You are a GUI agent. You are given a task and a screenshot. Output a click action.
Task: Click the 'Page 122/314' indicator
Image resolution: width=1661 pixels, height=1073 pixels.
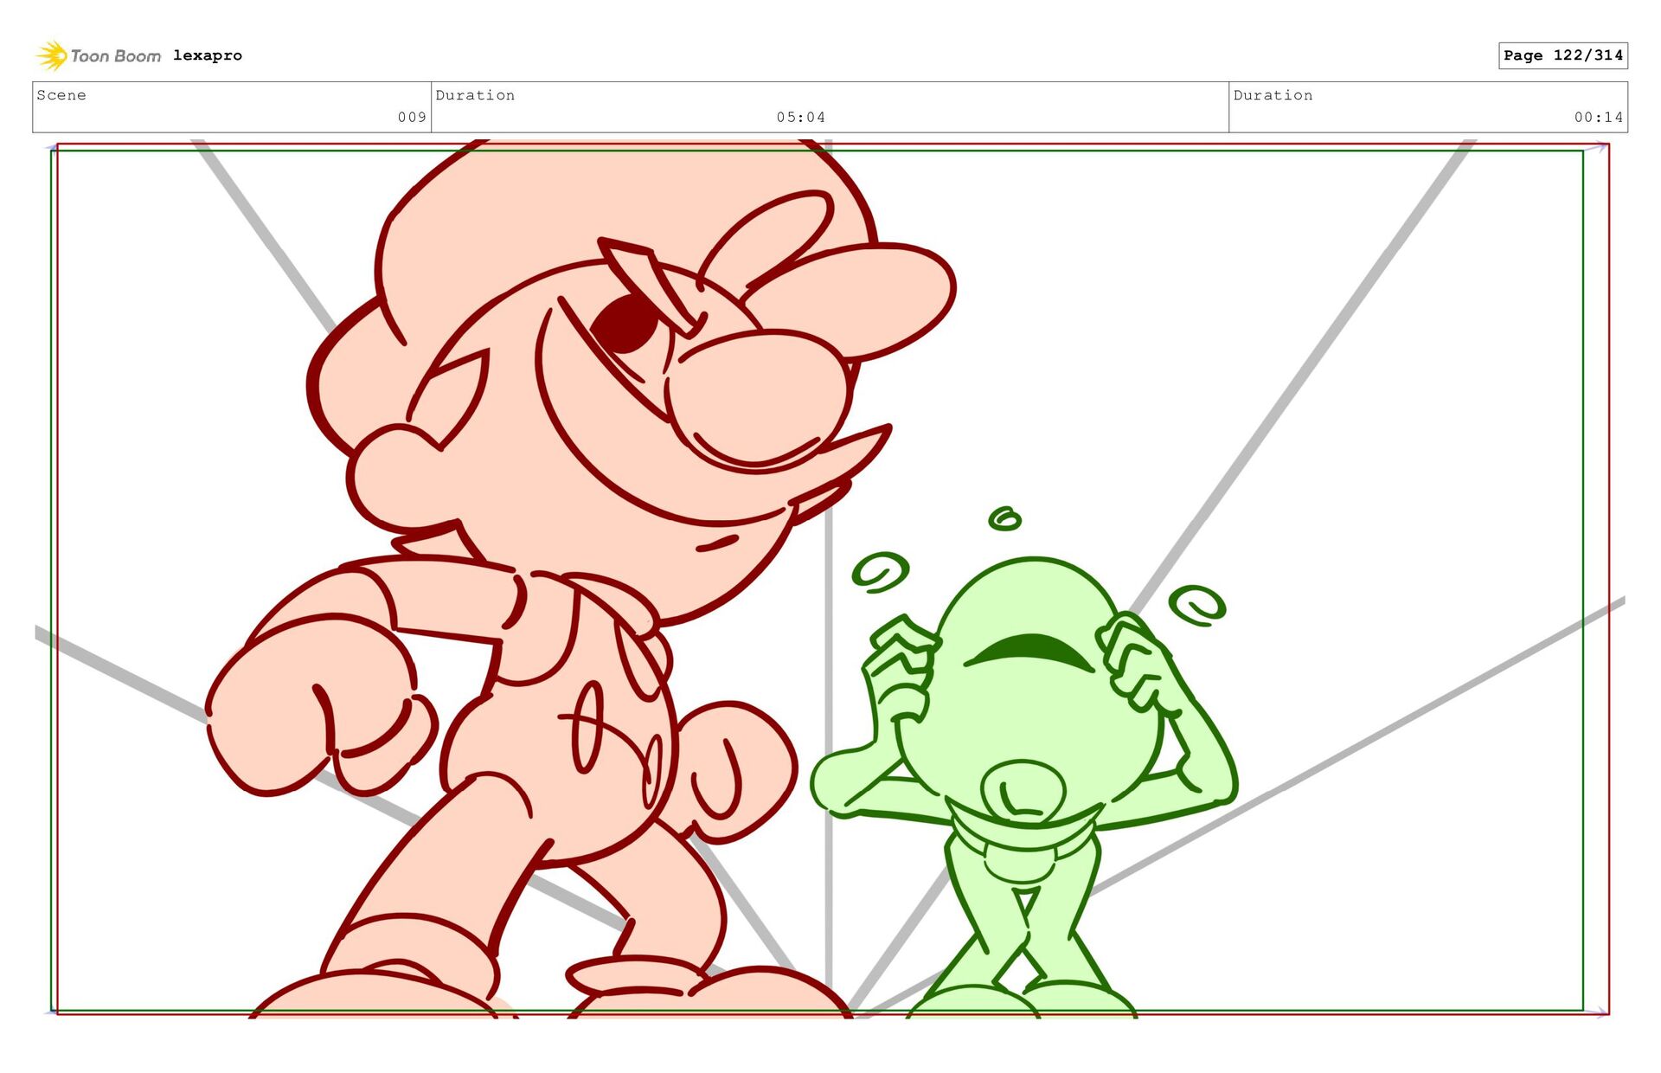tap(1563, 55)
